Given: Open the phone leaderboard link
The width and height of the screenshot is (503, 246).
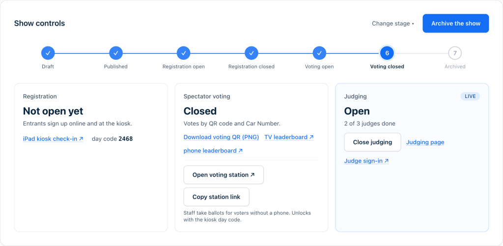Looking at the screenshot, I should 213,150.
